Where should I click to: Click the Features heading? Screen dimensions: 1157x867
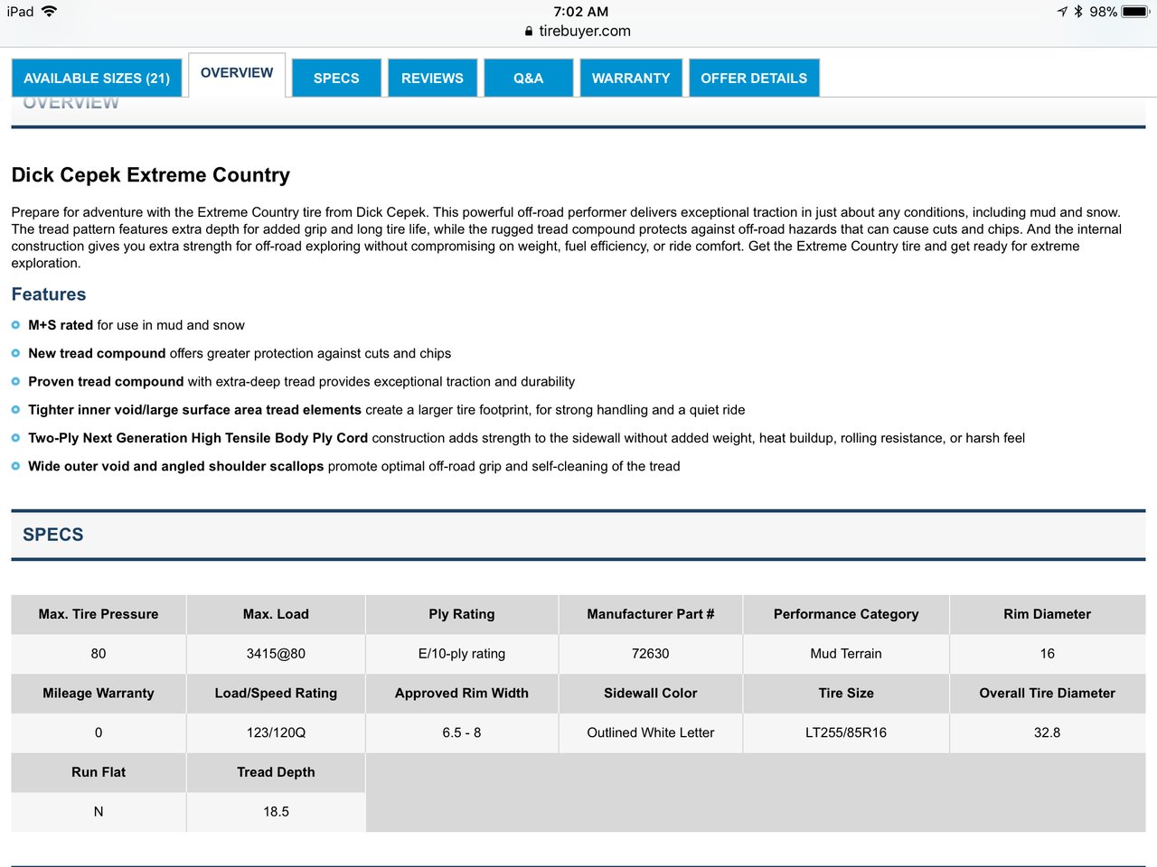[x=49, y=294]
